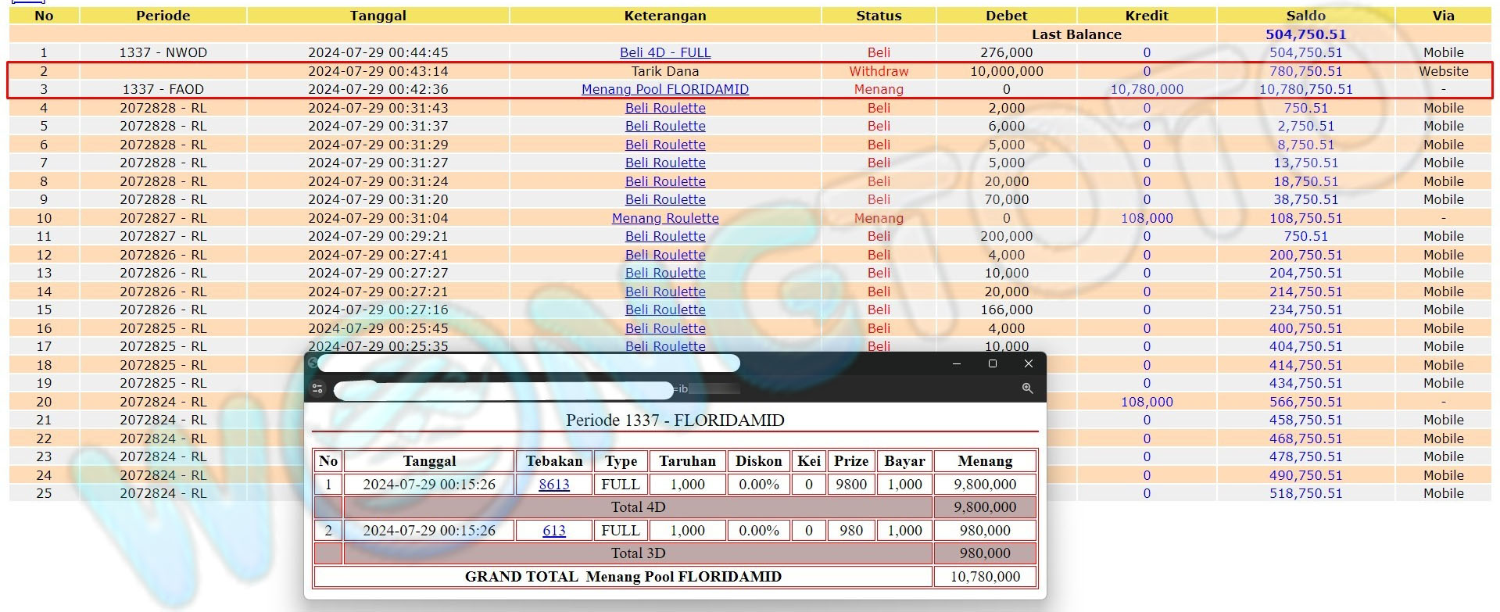Click the zoom magnifier icon in popup
Viewport: 1500px width, 612px height.
[1027, 388]
